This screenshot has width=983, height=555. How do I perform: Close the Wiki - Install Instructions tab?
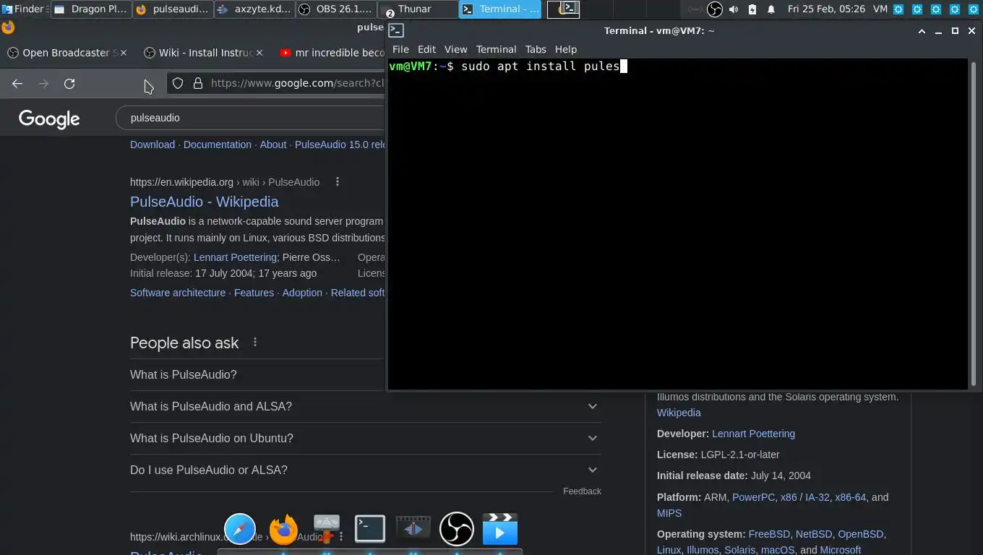pos(259,53)
